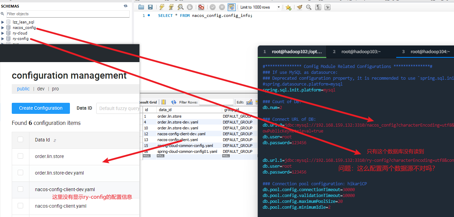This screenshot has width=454, height=217.
Task: Toggle stop-on-error red icon in toolbar
Action: 201,7
